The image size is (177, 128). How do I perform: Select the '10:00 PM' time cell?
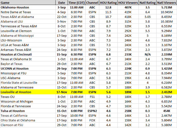tap(77, 115)
